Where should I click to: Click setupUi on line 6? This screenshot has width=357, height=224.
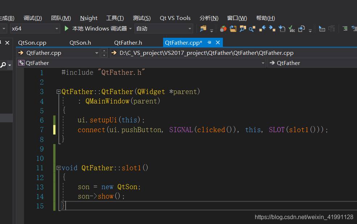[x=103, y=120]
